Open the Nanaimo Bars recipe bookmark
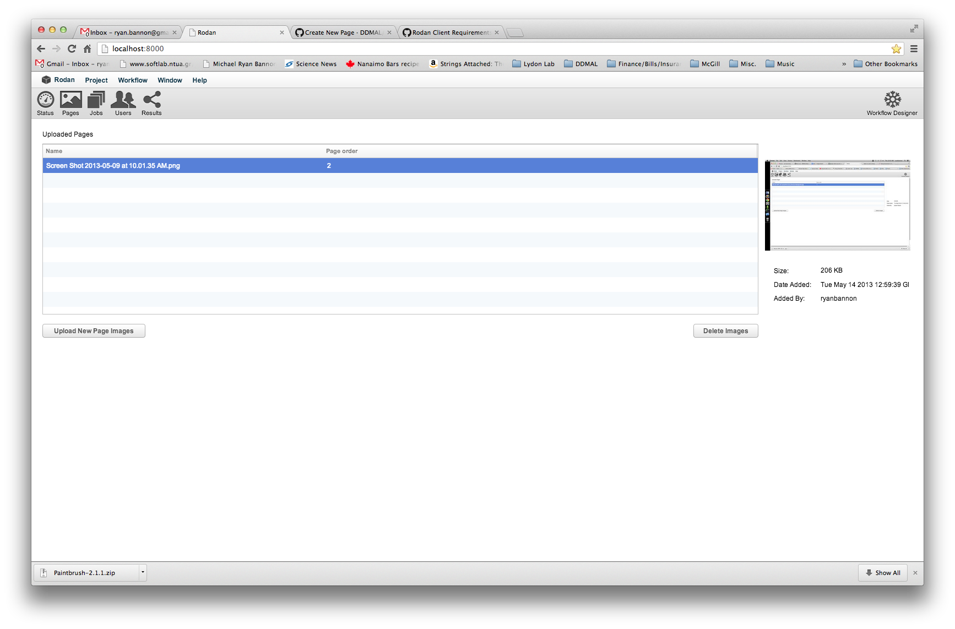The image size is (955, 629). click(x=383, y=64)
